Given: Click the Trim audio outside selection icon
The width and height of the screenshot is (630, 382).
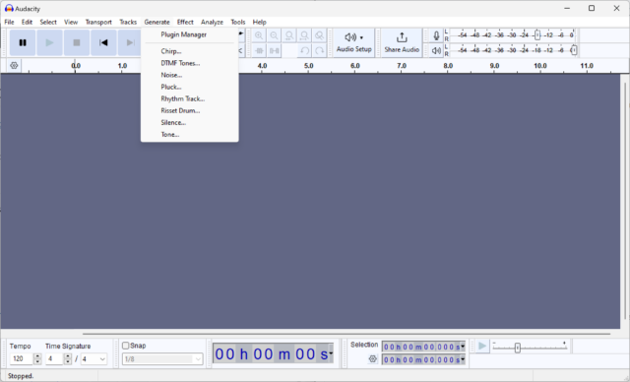Looking at the screenshot, I should coord(259,50).
